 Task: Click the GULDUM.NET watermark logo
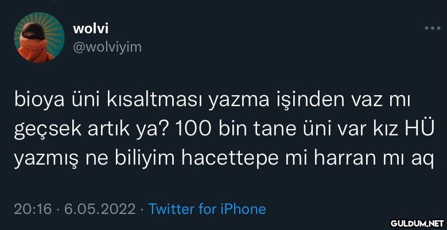click(417, 223)
